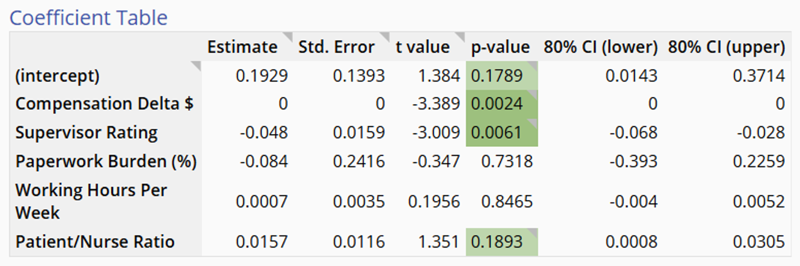Select the std. error value 0.0116

point(358,241)
